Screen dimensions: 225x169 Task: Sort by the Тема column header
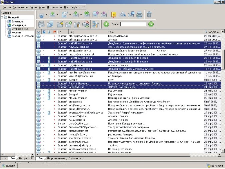pos(156,32)
